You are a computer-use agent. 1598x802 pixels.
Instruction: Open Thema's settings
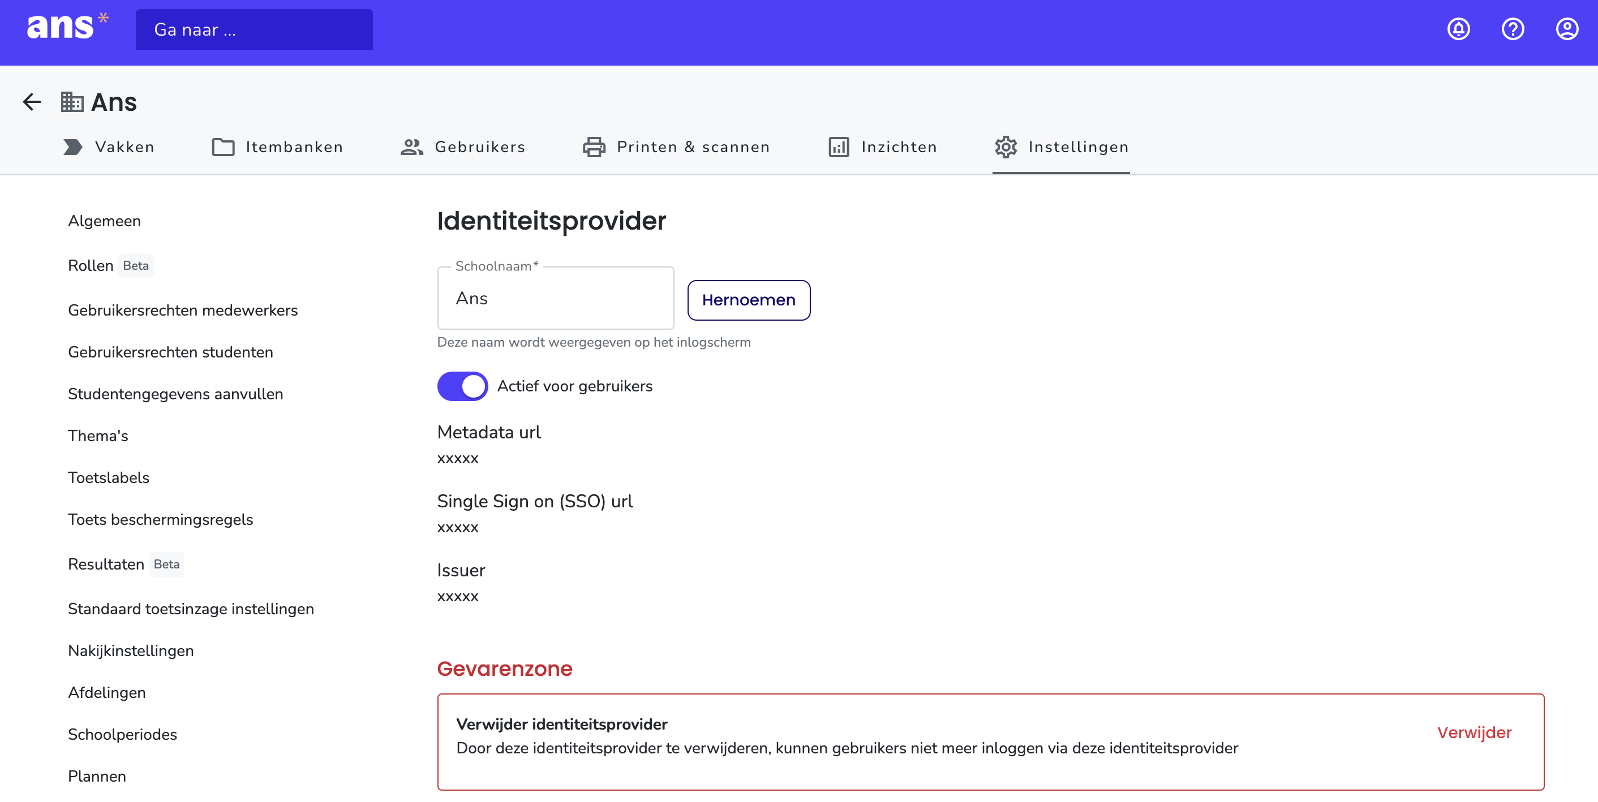pyautogui.click(x=98, y=436)
